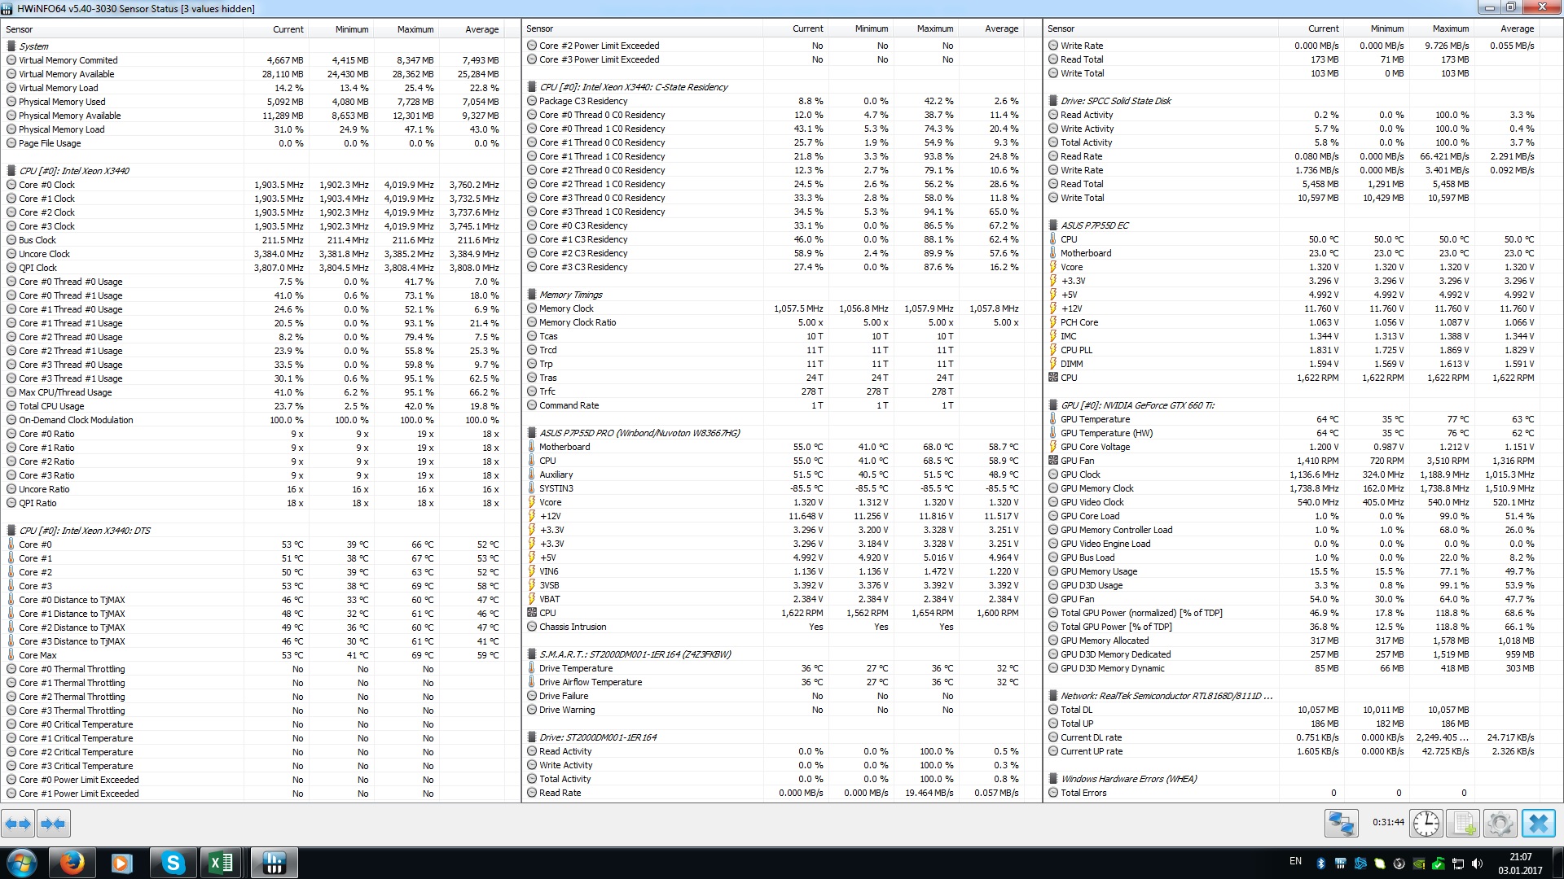Click the HWiNFO taskbar button
The height and width of the screenshot is (879, 1564).
click(x=274, y=863)
